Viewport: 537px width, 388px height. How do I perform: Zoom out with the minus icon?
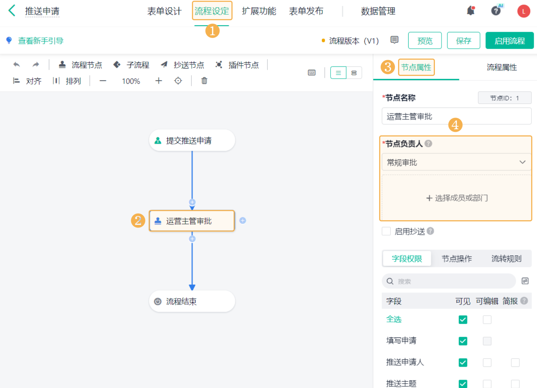(103, 81)
